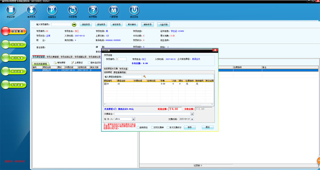The height and width of the screenshot is (170, 320).
Task: Tick the 打印交费单 checkbox
Action: (x=153, y=127)
